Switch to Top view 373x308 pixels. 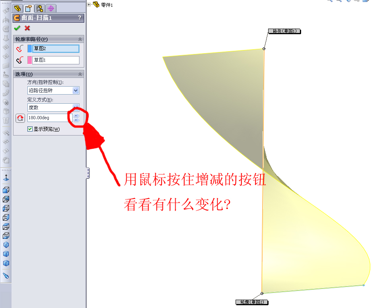(6, 227)
